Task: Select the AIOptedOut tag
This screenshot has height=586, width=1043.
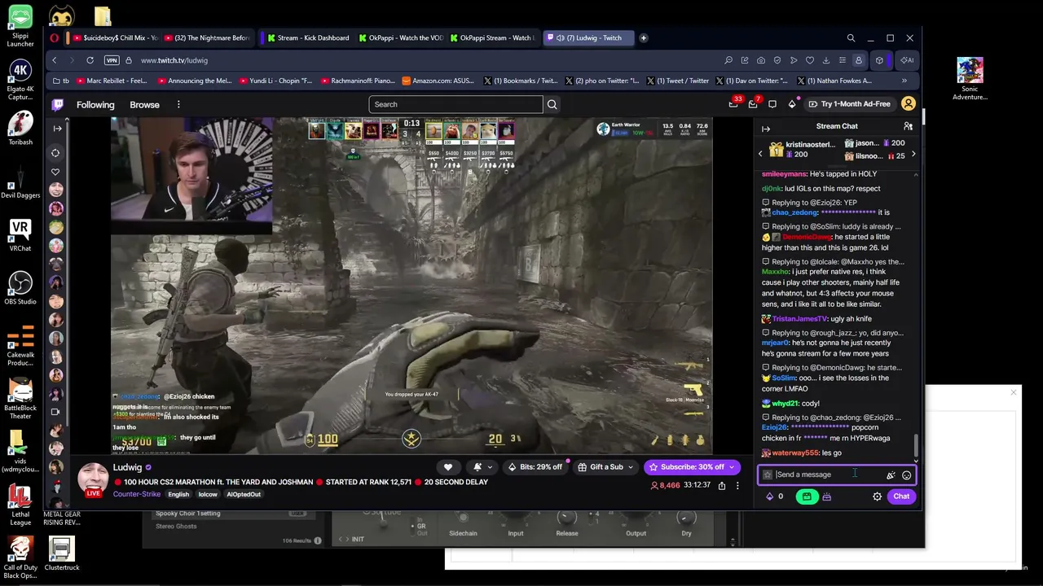Action: 244,494
